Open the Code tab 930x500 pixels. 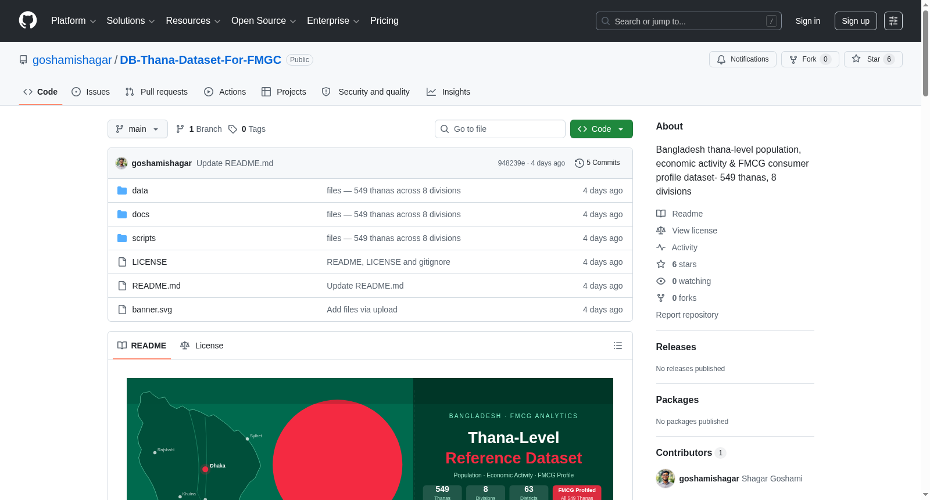pyautogui.click(x=41, y=92)
